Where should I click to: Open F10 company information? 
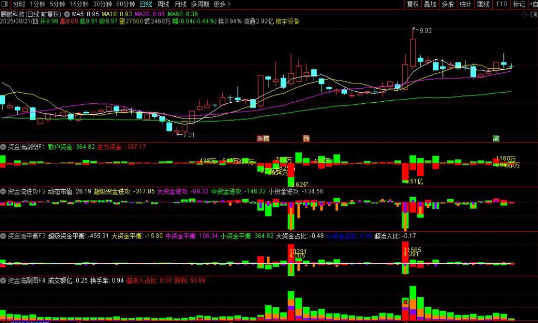tap(501, 4)
